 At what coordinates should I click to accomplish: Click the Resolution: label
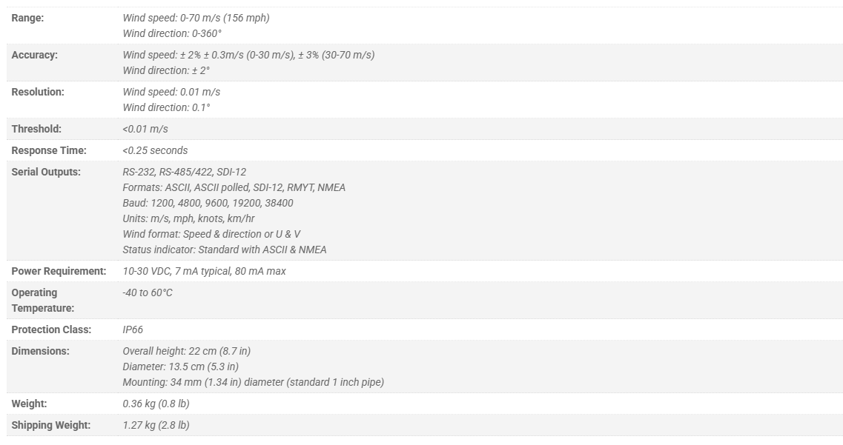tap(38, 92)
